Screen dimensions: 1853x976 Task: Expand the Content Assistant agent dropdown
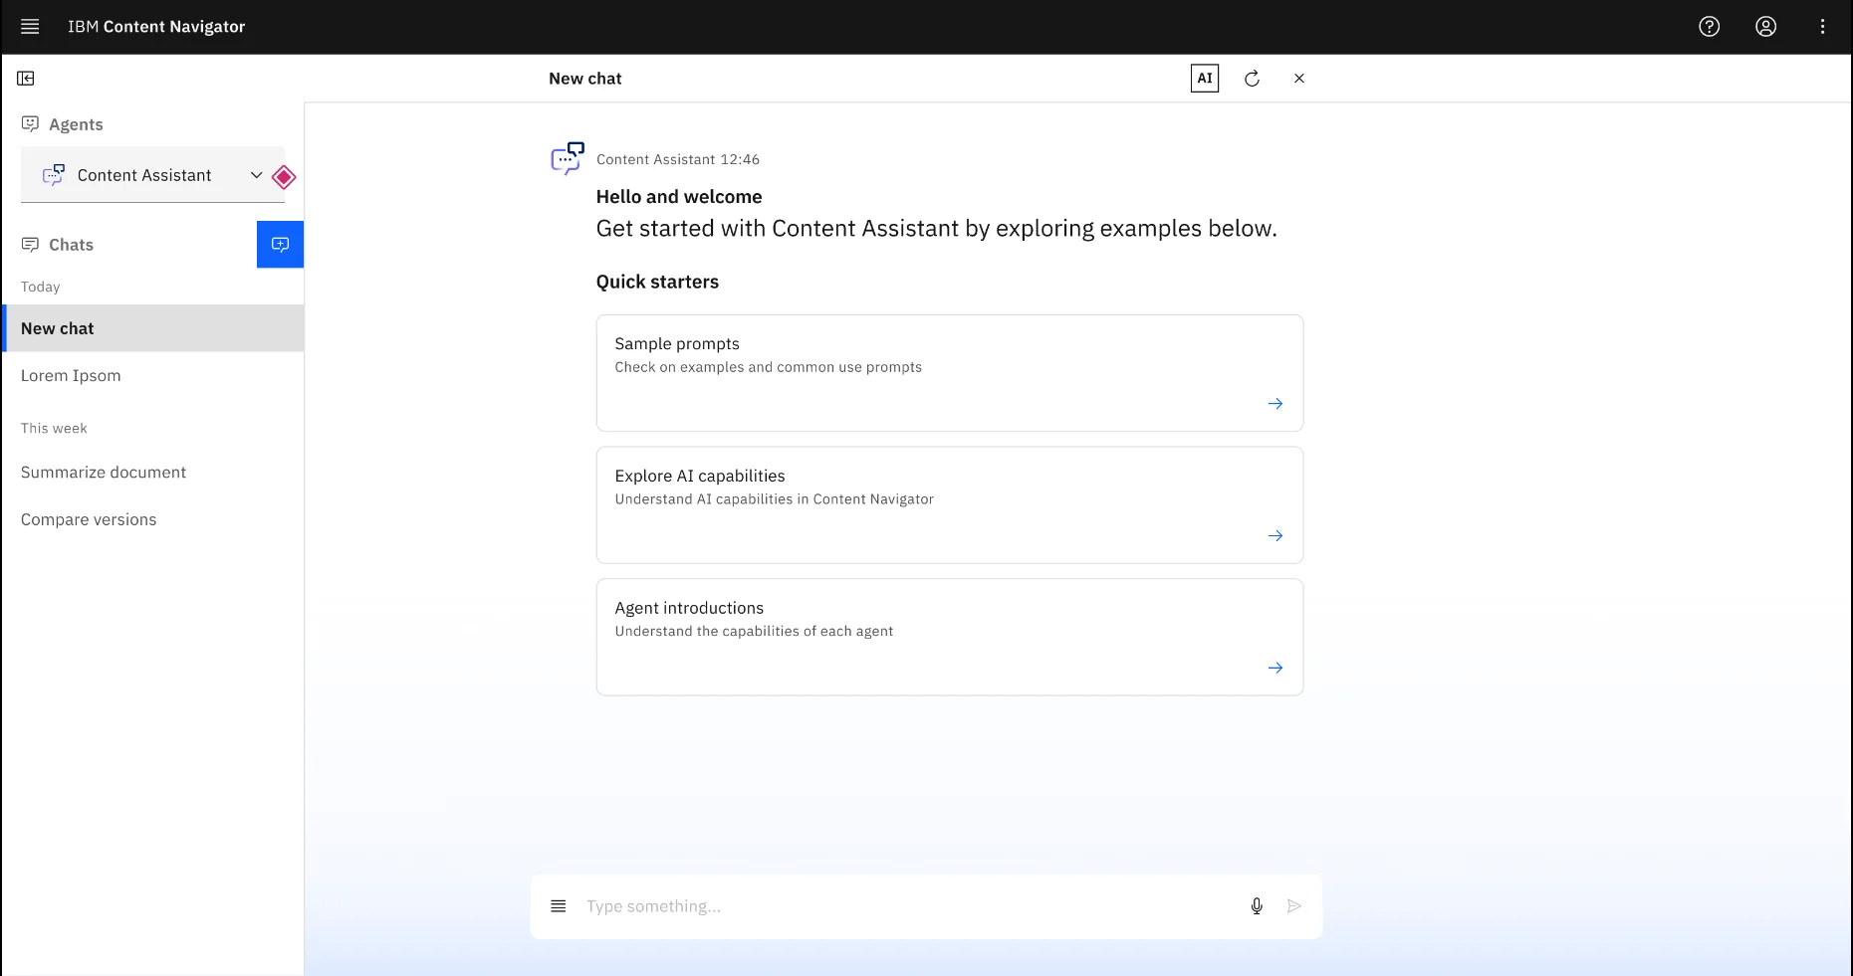152,175
